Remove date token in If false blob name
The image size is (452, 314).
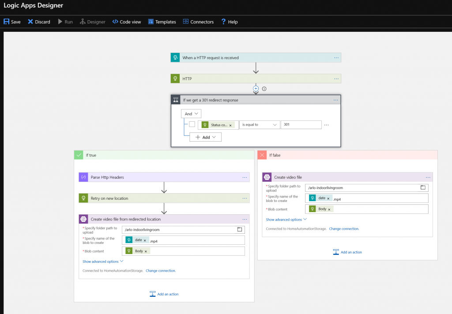(x=328, y=198)
